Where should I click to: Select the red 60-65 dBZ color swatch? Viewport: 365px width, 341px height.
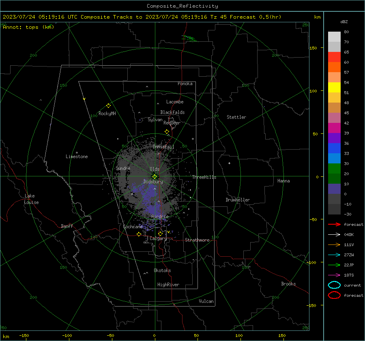point(334,57)
